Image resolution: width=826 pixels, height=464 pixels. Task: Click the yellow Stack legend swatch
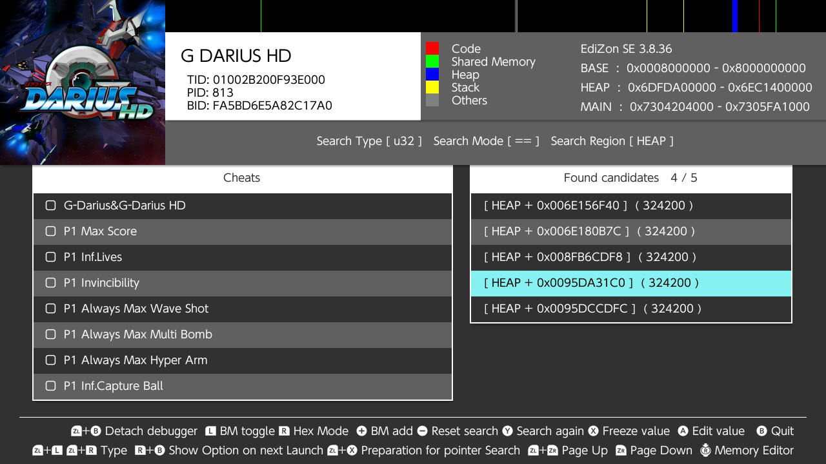coord(432,87)
